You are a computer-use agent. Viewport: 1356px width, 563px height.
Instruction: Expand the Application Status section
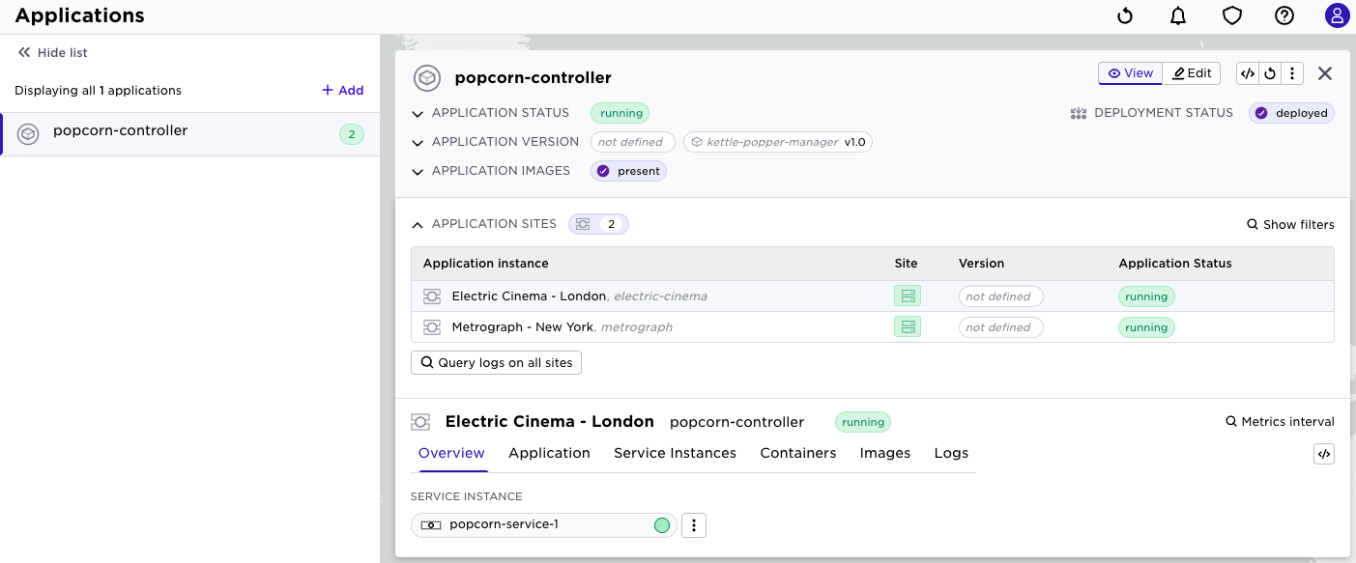point(418,113)
